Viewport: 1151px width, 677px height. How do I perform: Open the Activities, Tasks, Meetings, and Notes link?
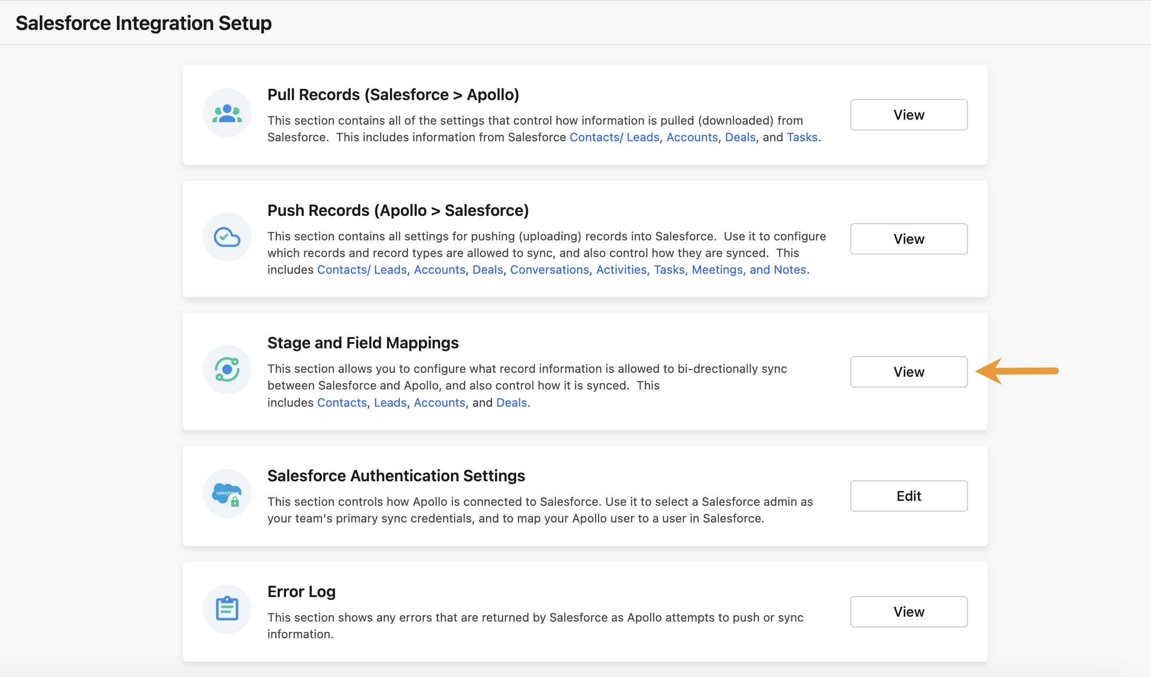click(702, 269)
